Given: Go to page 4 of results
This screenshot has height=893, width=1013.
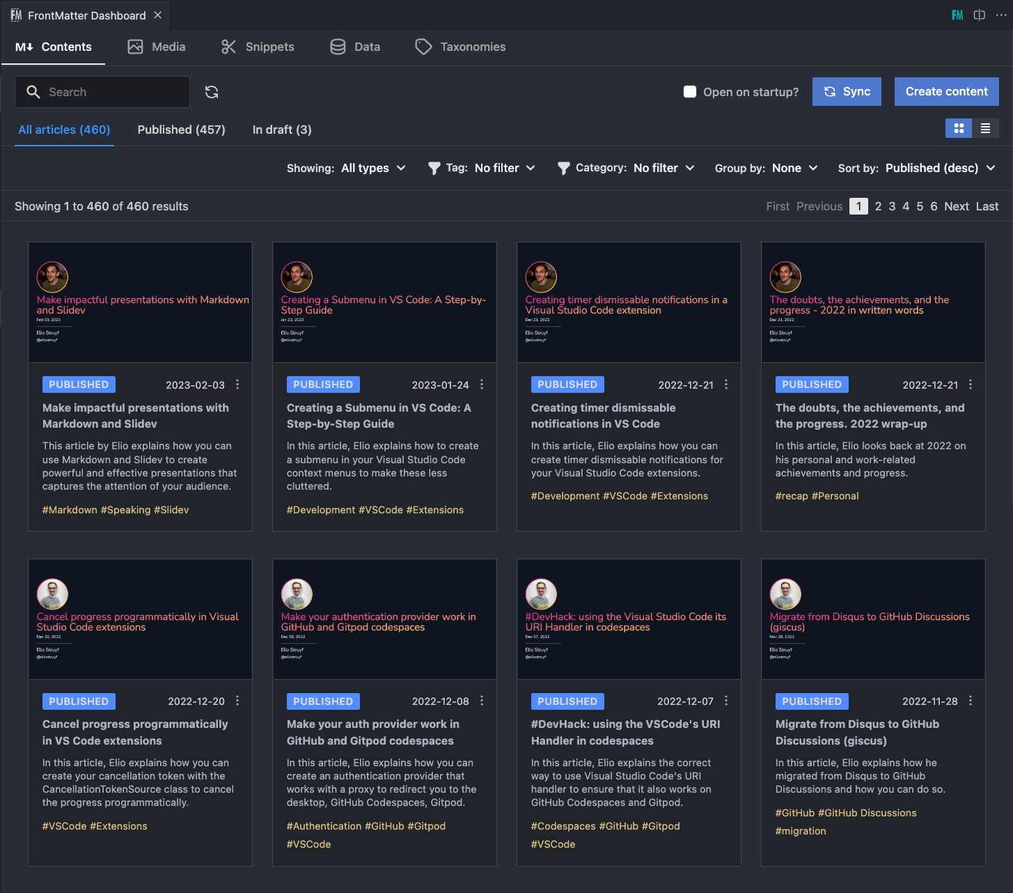Looking at the screenshot, I should [906, 206].
